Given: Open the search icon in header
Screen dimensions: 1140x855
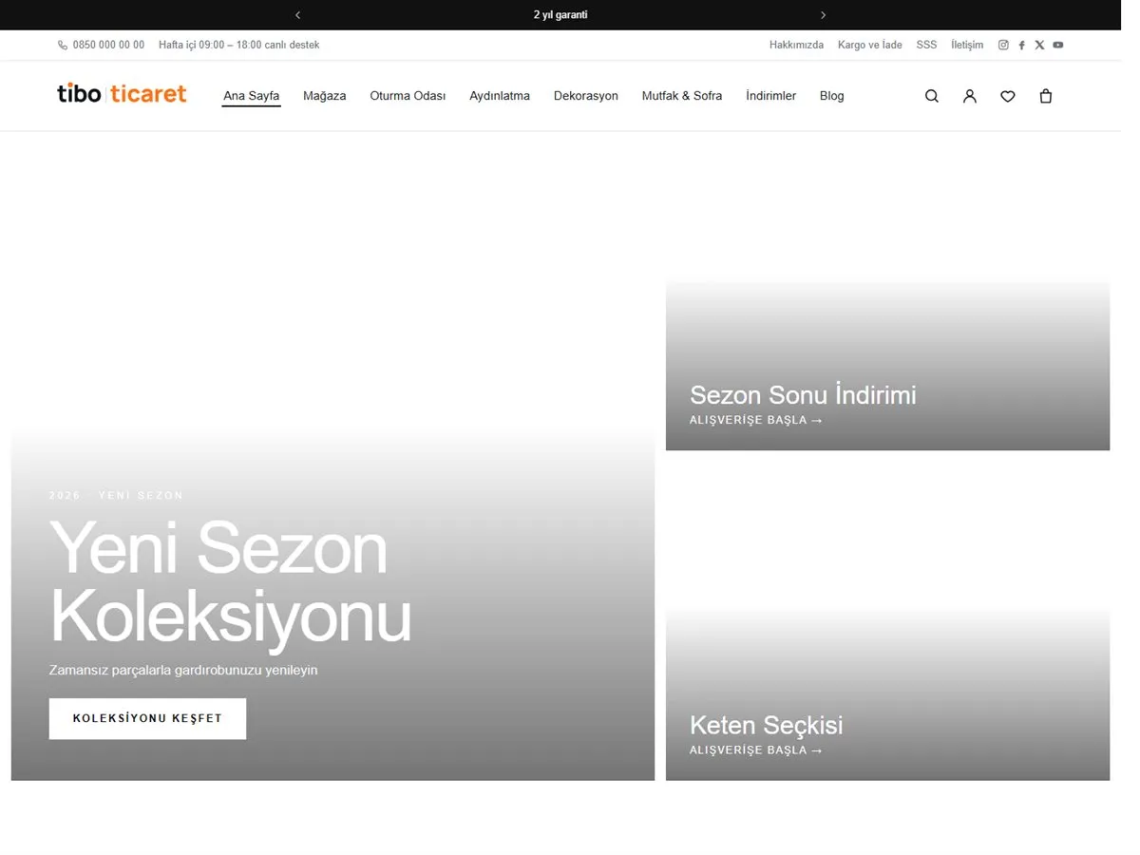Looking at the screenshot, I should tap(932, 96).
